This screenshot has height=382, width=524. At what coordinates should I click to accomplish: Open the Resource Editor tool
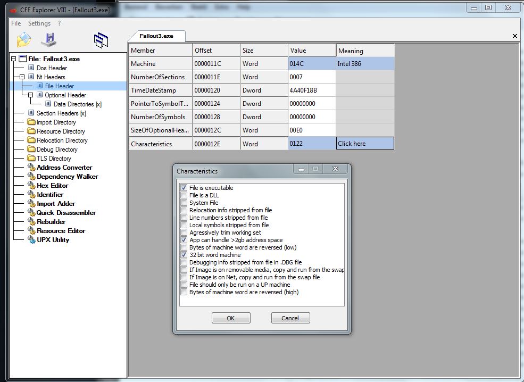pyautogui.click(x=61, y=230)
